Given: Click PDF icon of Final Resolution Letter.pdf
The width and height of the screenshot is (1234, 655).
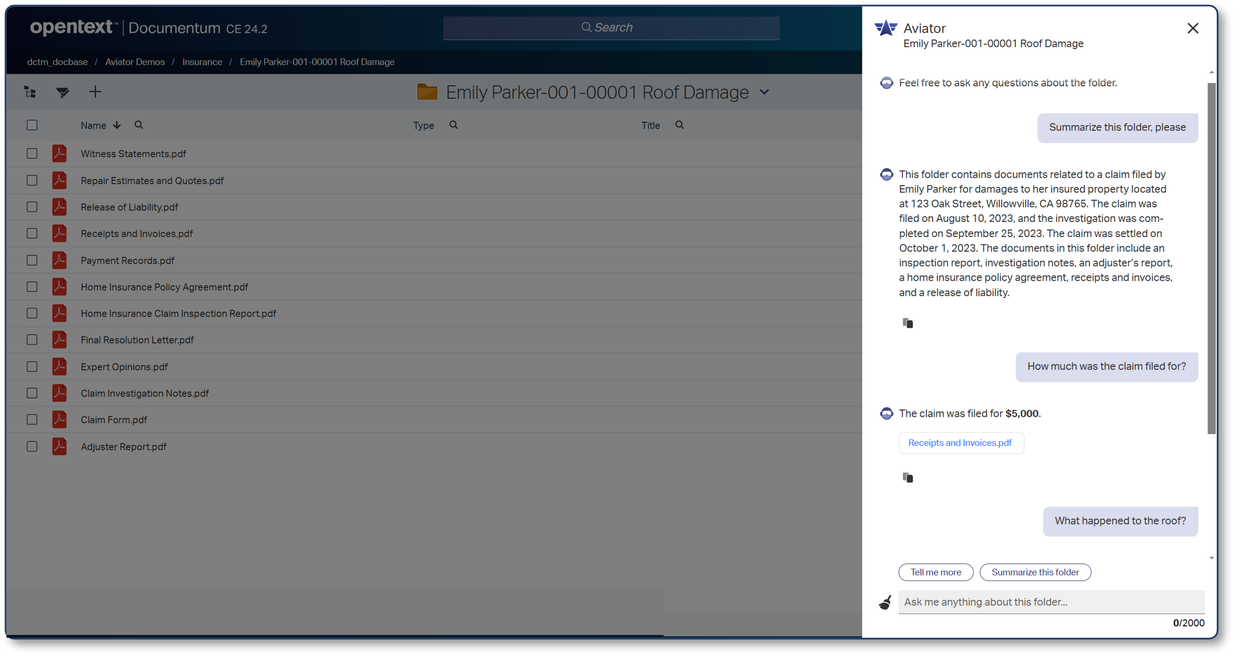Looking at the screenshot, I should coord(59,340).
